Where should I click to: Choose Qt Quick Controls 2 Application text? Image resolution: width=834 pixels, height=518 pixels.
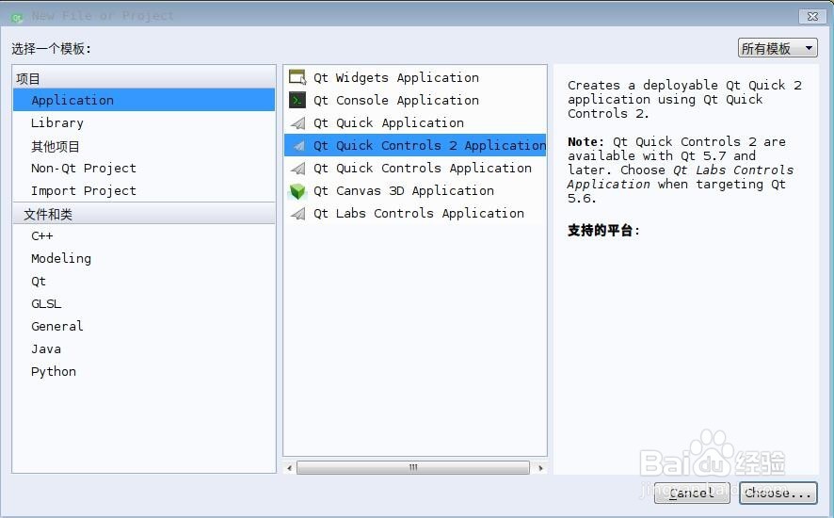click(x=430, y=145)
